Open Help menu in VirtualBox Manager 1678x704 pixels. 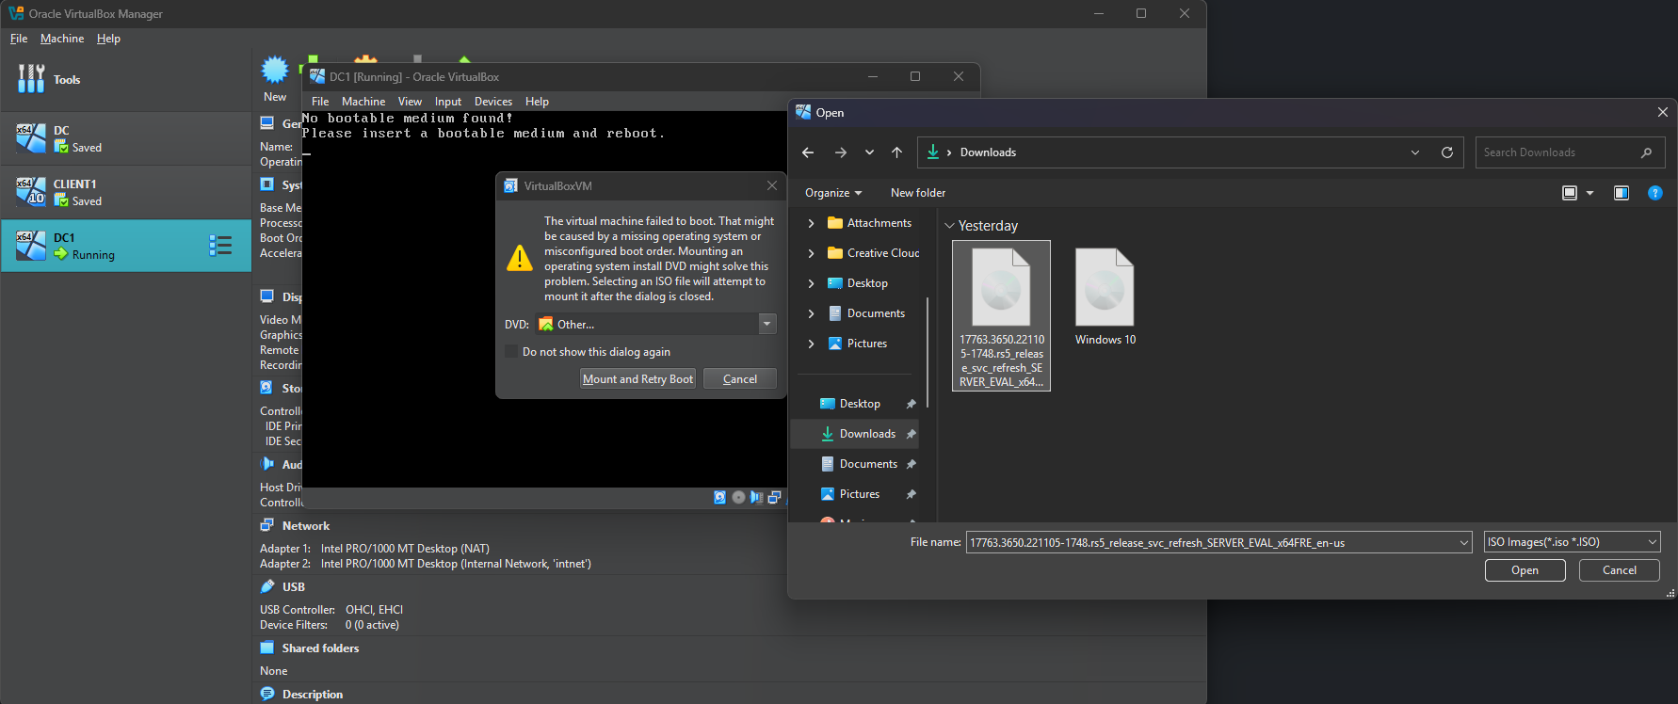(108, 39)
